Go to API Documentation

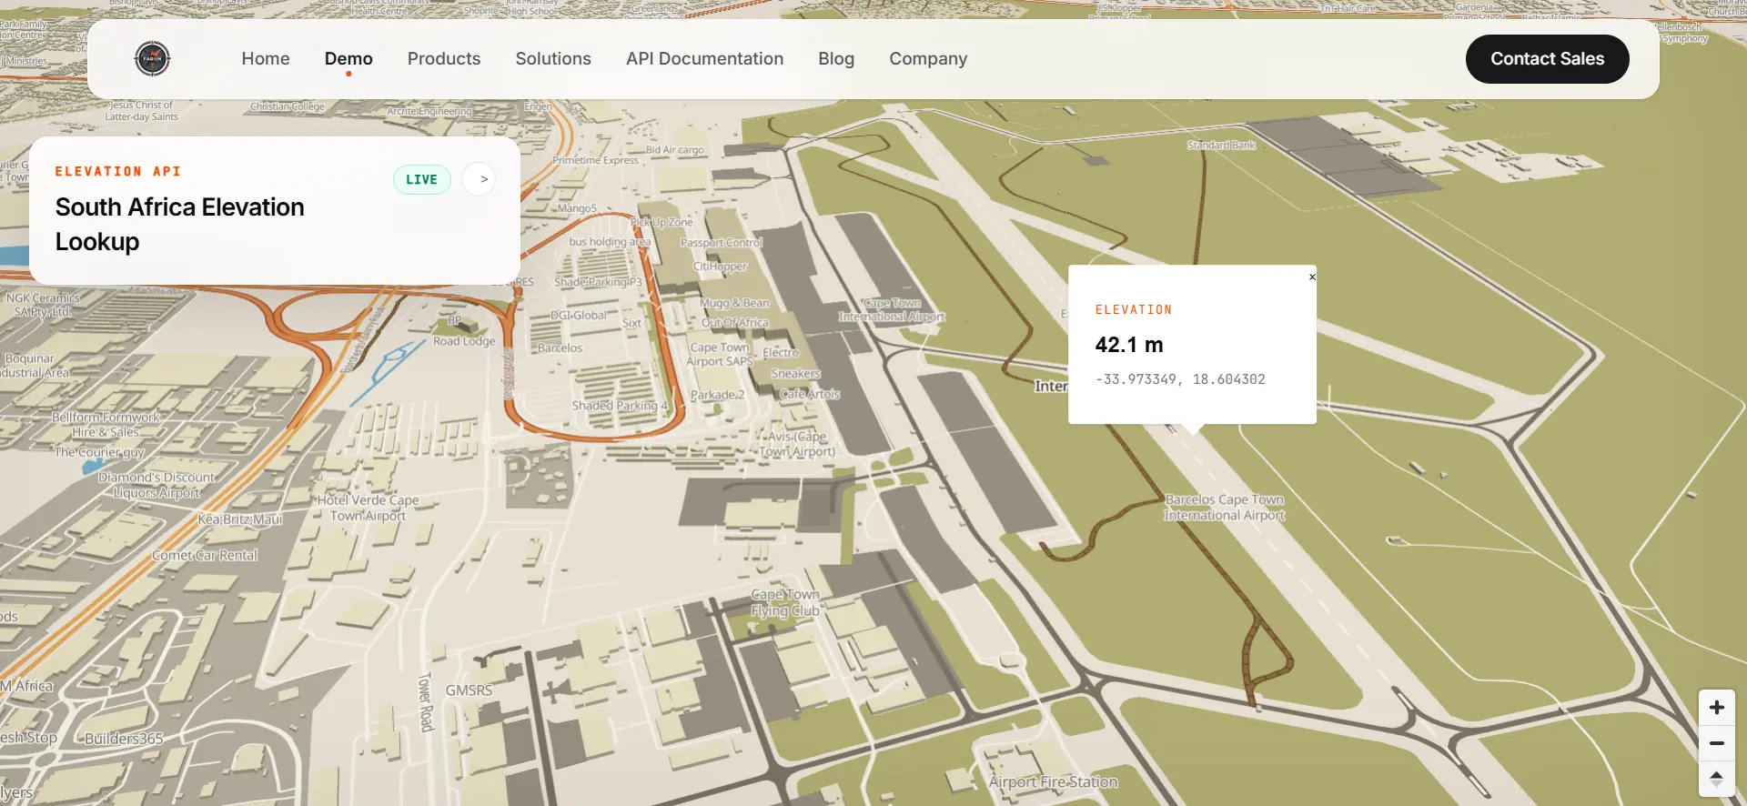coord(704,58)
